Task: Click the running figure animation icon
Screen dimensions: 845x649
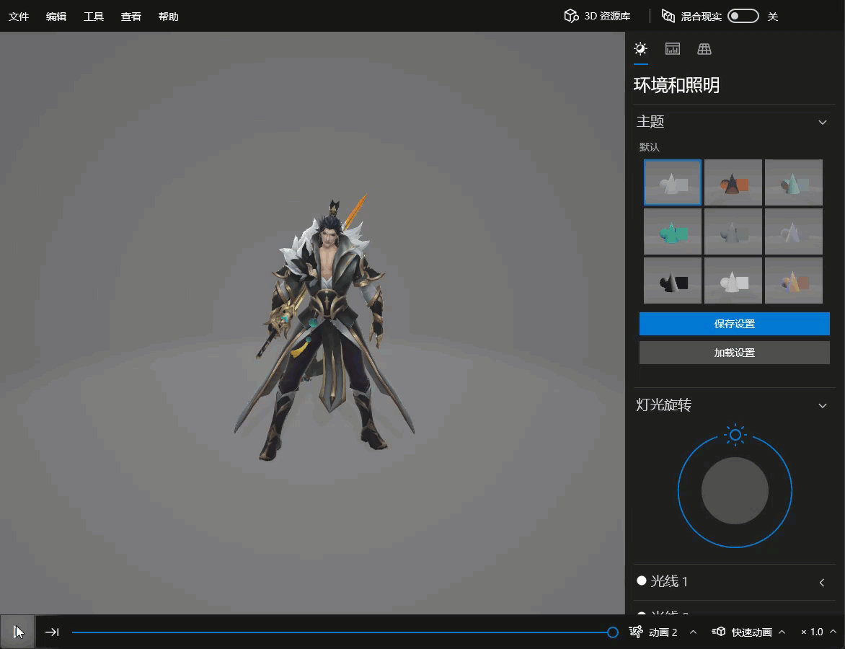Action: pyautogui.click(x=636, y=632)
